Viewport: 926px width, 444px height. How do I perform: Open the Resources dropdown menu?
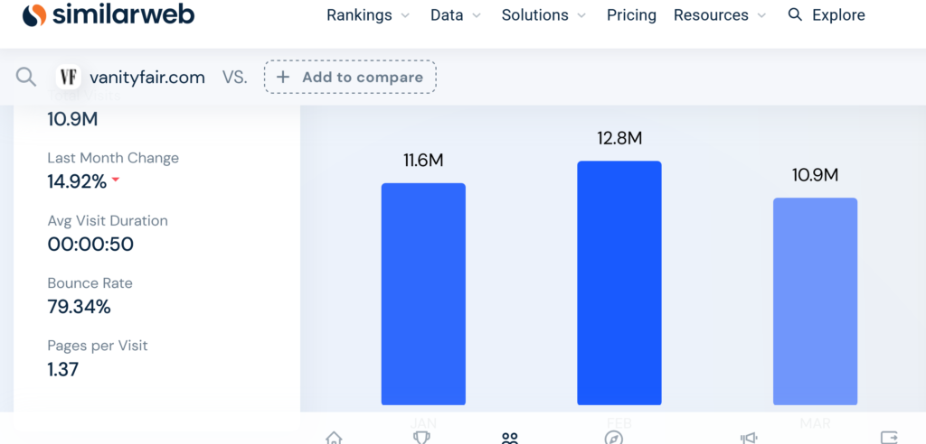tap(720, 15)
